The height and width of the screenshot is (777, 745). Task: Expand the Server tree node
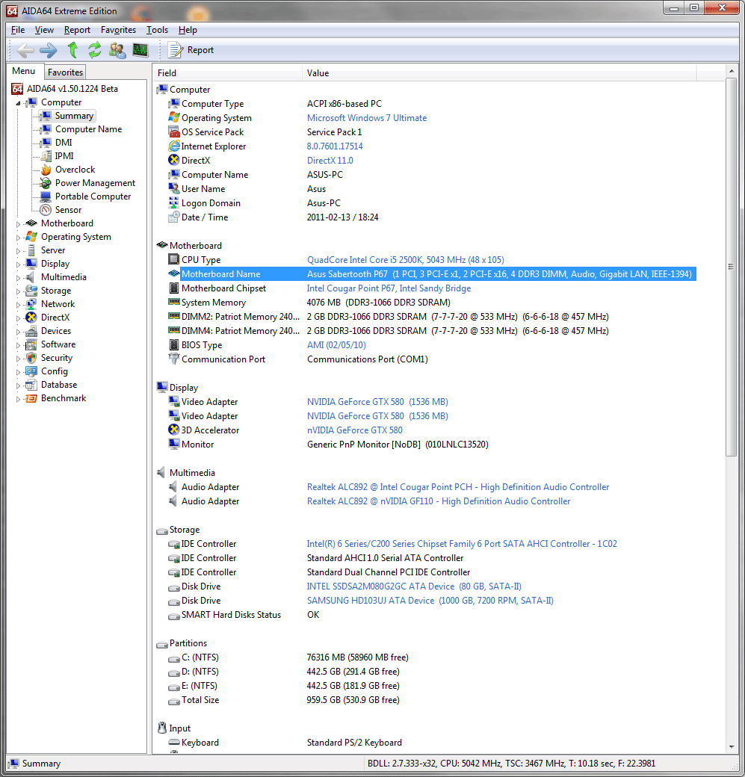[19, 251]
